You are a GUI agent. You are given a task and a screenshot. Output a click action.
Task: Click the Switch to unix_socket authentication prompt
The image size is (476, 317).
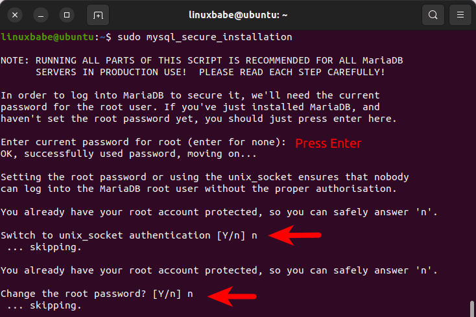point(128,235)
